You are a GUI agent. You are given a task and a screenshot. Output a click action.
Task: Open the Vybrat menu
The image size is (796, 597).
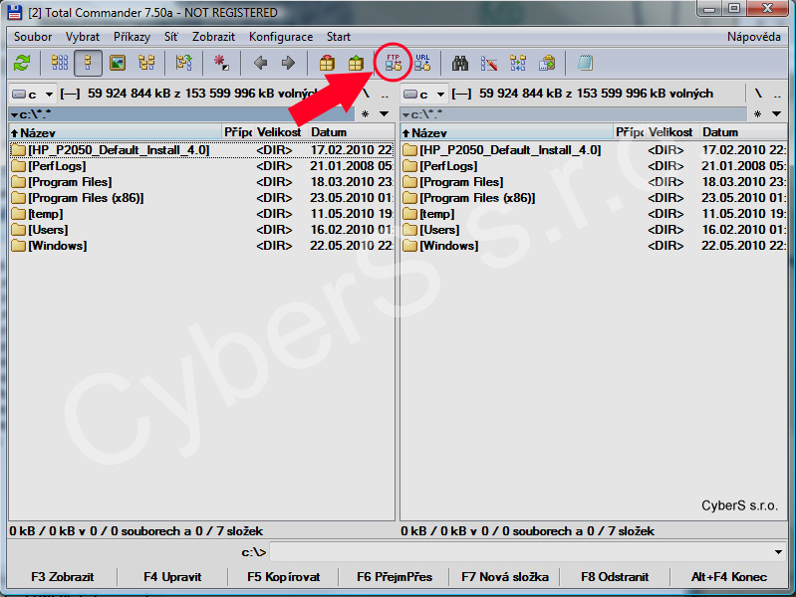point(83,37)
